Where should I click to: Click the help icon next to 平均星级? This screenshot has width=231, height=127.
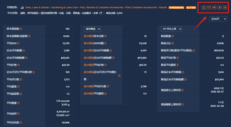[x=18, y=86]
